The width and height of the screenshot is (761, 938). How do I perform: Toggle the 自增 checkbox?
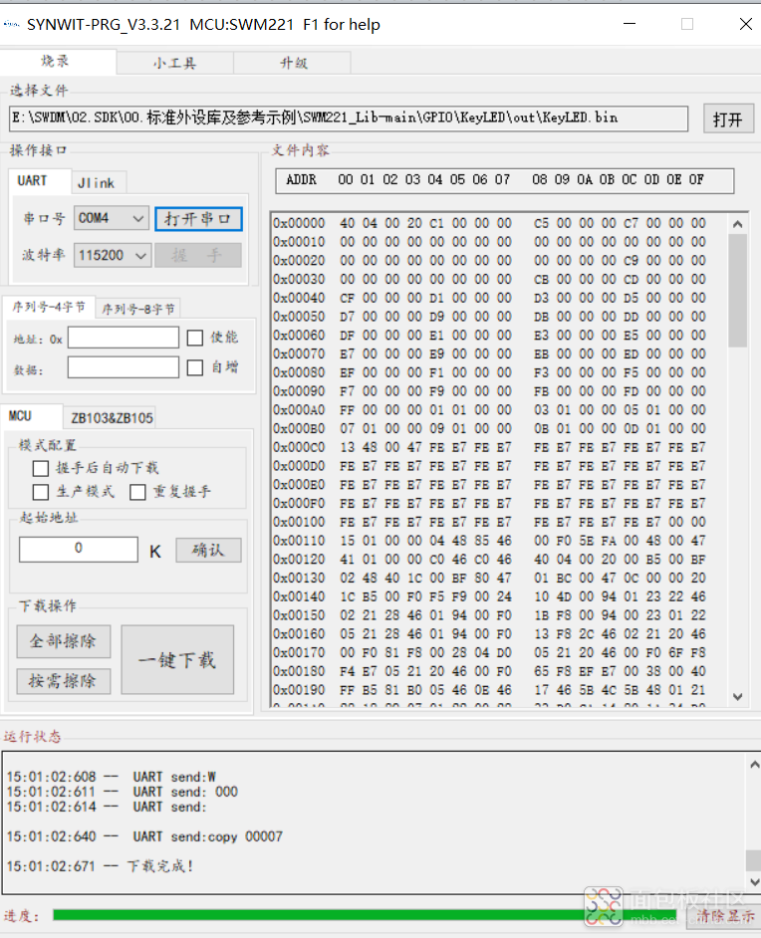[195, 367]
